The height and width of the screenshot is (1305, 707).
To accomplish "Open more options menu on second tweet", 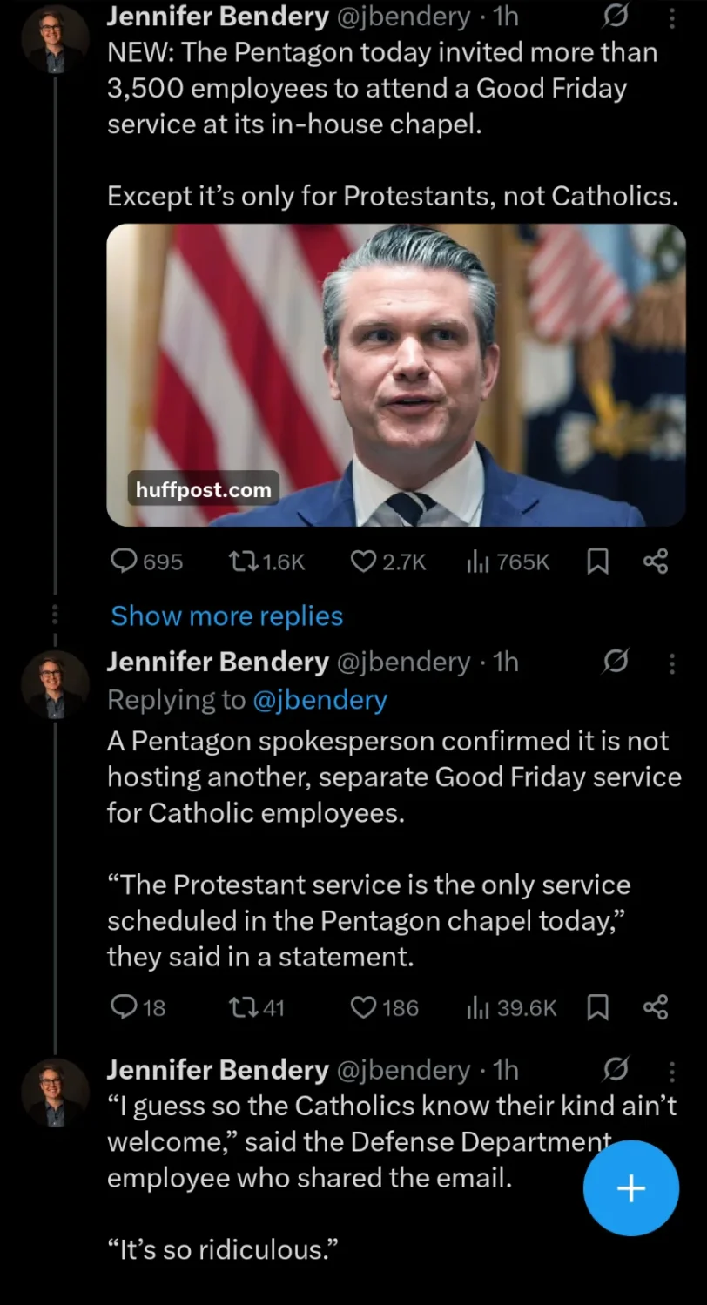I will pos(671,664).
